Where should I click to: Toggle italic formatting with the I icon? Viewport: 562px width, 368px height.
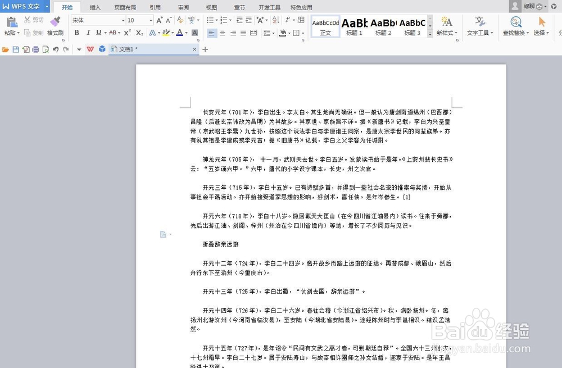[x=88, y=33]
